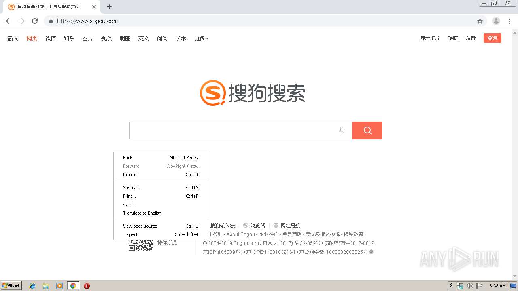Screen dimensions: 518x291
Task: Select Back in the context menu
Action: click(x=161, y=158)
